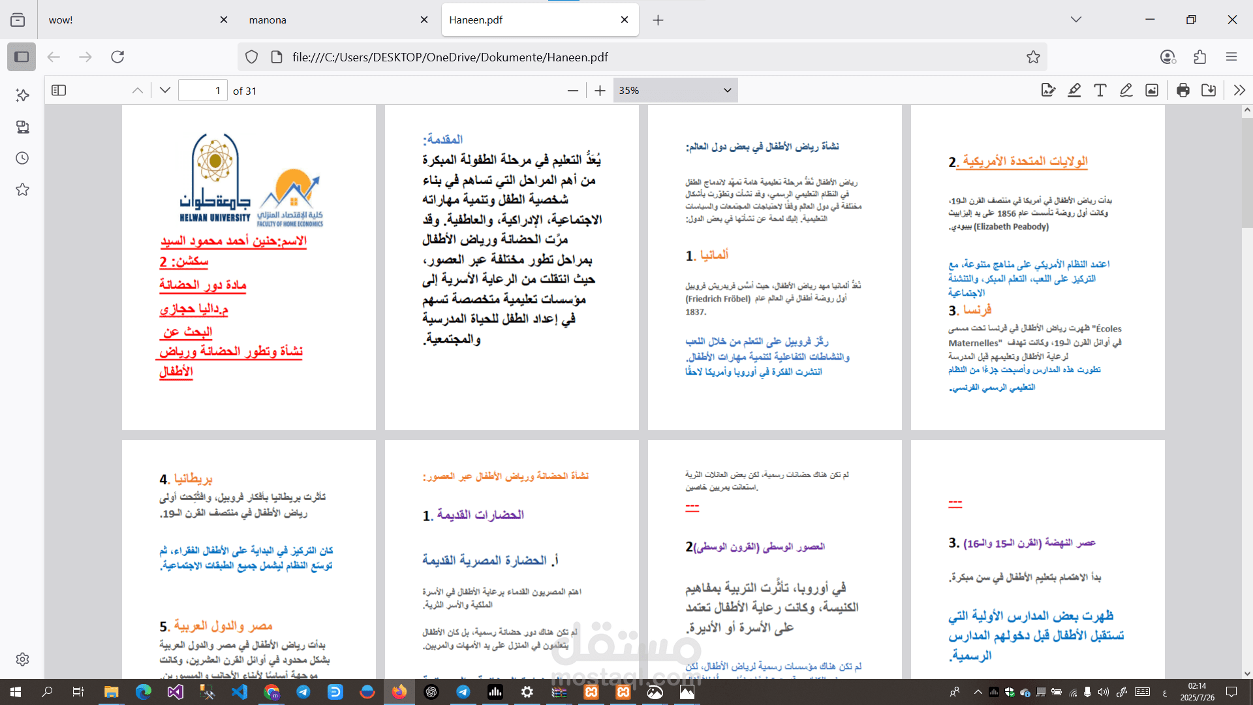Image resolution: width=1253 pixels, height=705 pixels.
Task: Add a signature to the PDF
Action: coord(1048,90)
